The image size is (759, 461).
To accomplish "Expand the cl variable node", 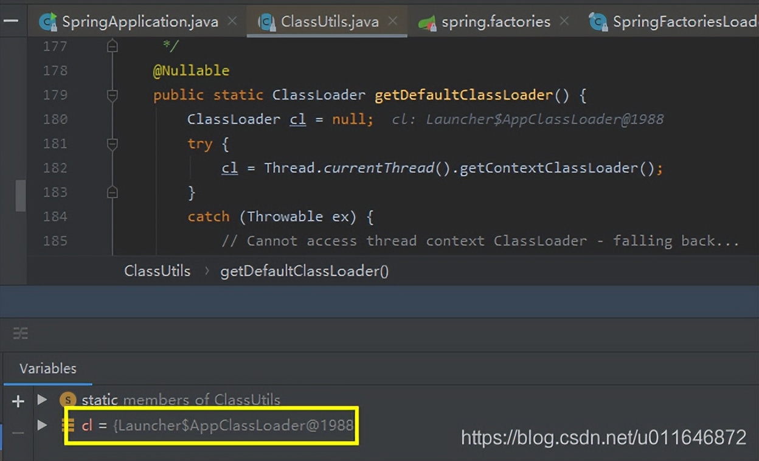I will pos(42,425).
